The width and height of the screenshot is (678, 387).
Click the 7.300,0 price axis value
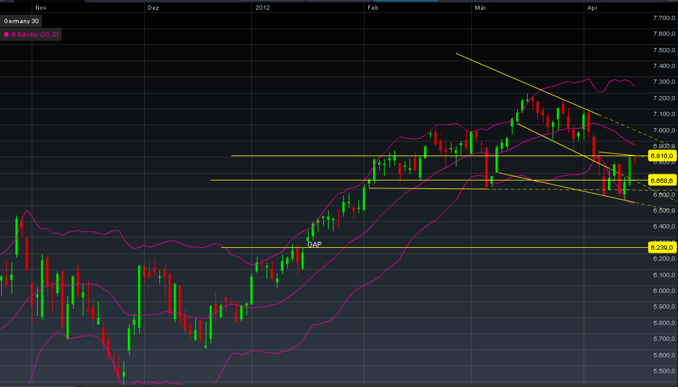[664, 82]
